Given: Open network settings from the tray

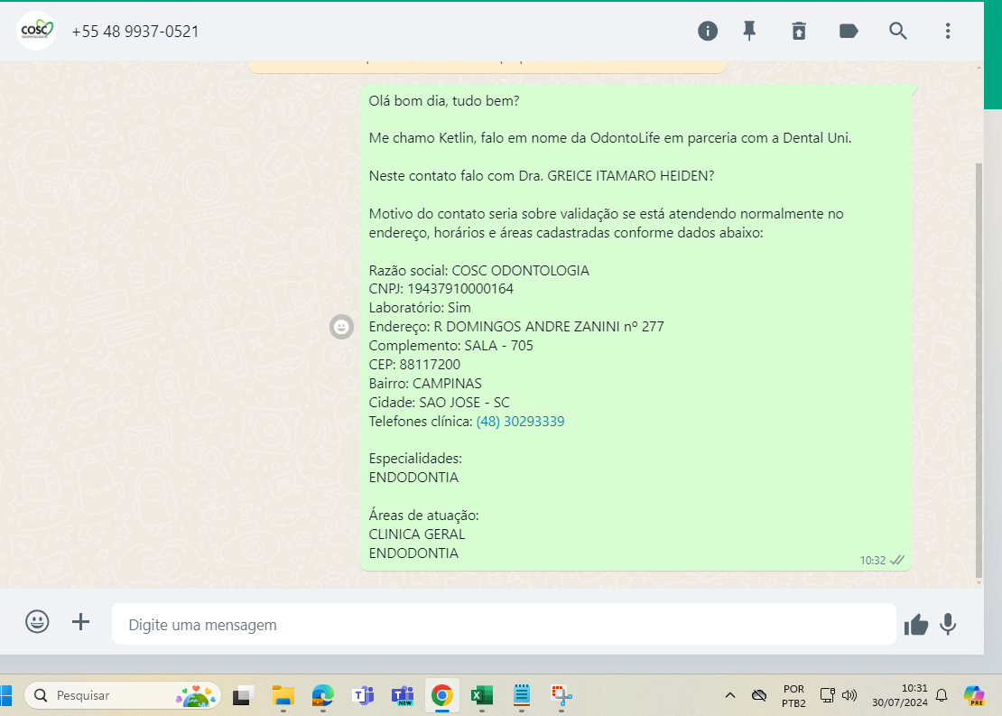Looking at the screenshot, I should click(x=827, y=695).
